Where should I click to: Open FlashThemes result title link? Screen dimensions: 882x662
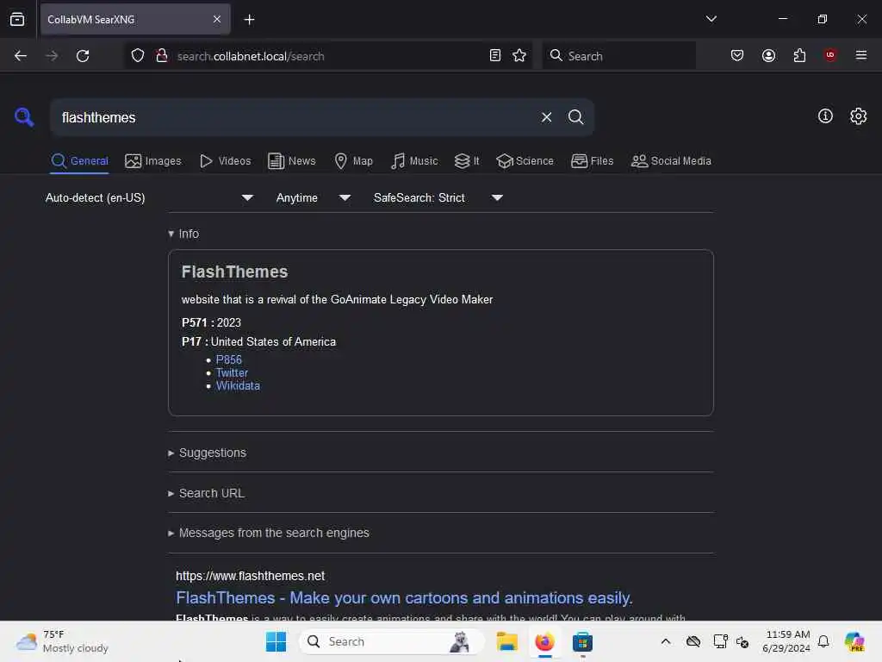coord(404,598)
